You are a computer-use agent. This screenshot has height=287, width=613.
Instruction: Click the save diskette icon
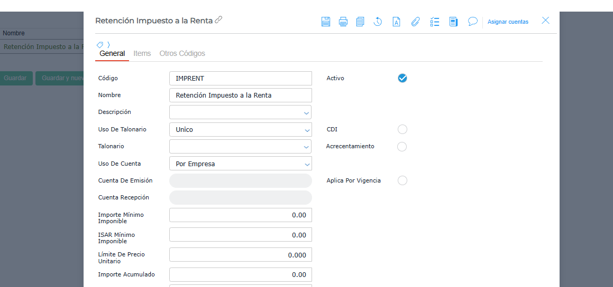coord(326,22)
